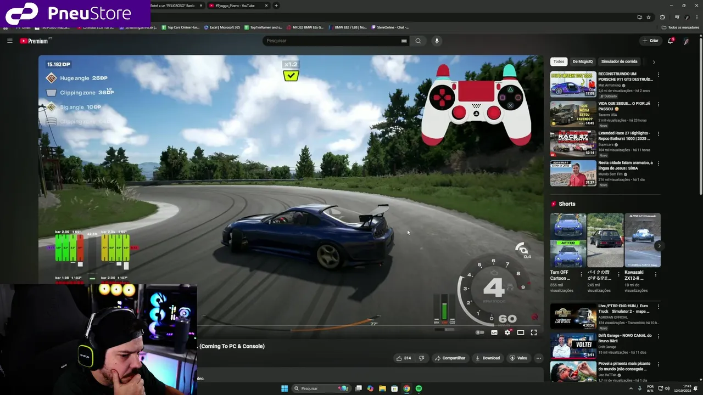This screenshot has width=703, height=395.
Task: Click the Valeu thanks button
Action: (518, 358)
